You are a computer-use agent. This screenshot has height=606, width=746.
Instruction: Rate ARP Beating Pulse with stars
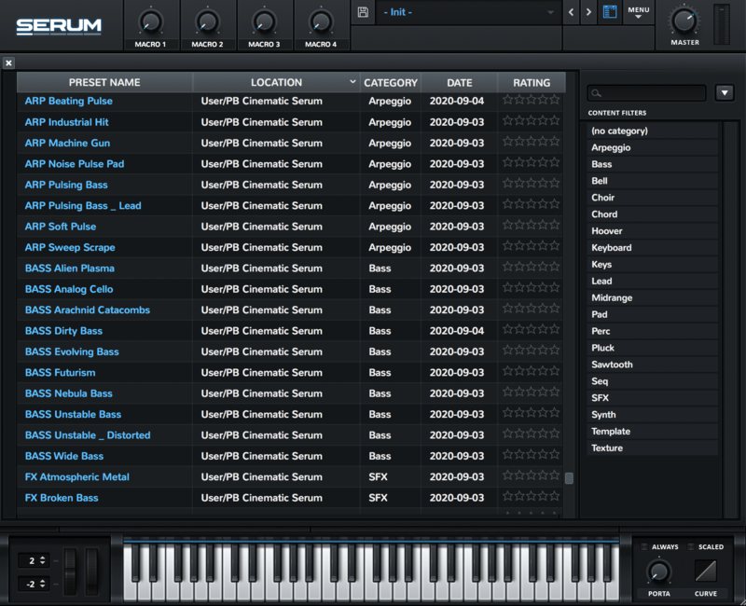531,101
